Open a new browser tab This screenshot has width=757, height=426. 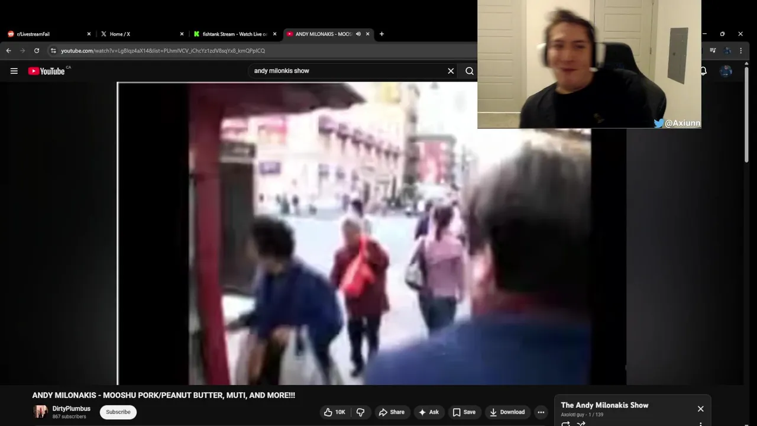tap(381, 34)
